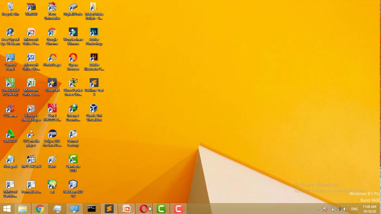381x214 pixels.
Task: Open the clock showing 11:08 AM
Action: 369,209
